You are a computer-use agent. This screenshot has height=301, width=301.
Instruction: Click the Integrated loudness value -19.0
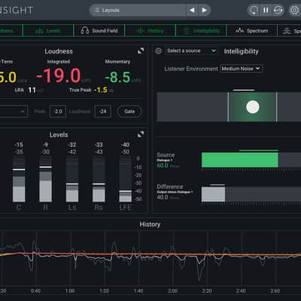tap(59, 76)
